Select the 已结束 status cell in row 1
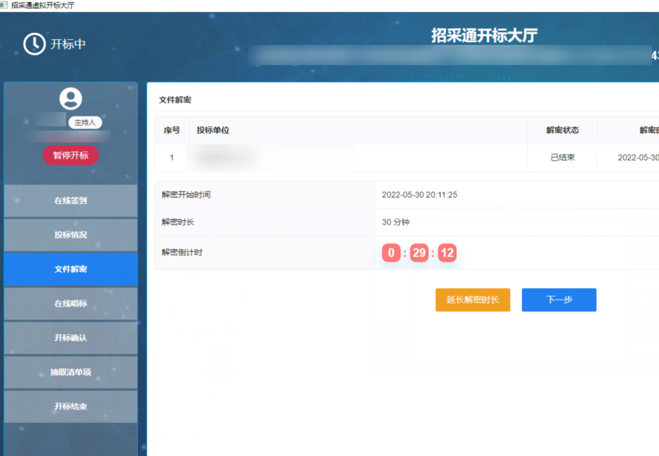This screenshot has height=456, width=659. [x=562, y=158]
